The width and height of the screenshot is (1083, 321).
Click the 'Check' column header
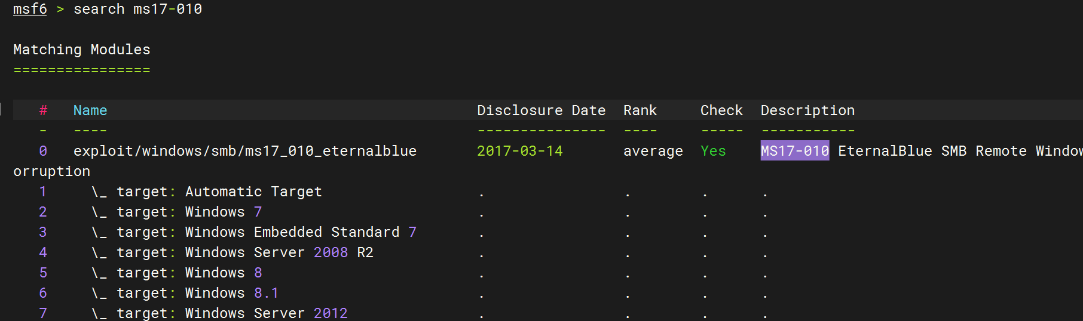(721, 110)
